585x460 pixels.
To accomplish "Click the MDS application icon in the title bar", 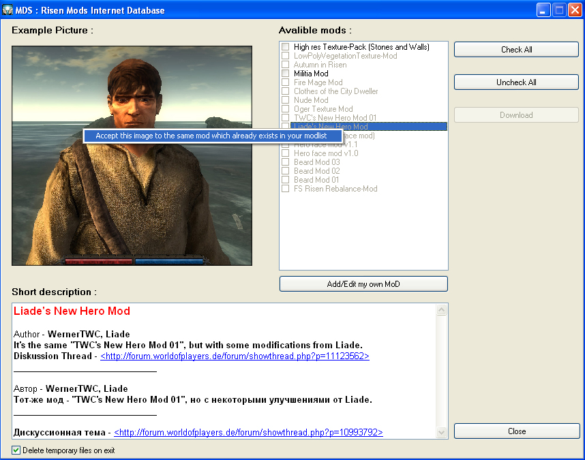I will coord(7,10).
